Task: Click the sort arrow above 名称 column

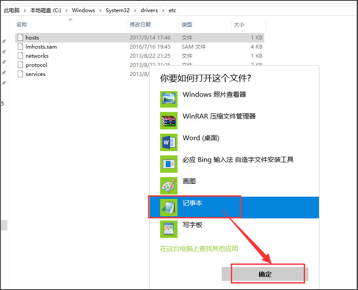Action: (70, 19)
